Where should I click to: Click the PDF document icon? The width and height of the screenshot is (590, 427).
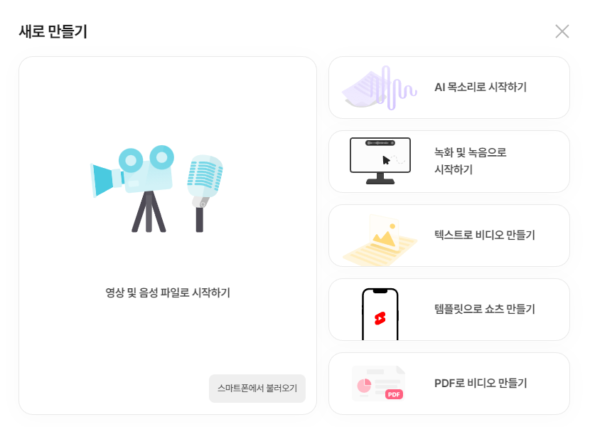click(x=379, y=383)
